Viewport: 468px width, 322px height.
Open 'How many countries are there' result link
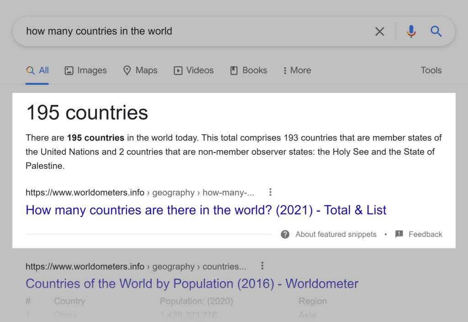click(206, 210)
